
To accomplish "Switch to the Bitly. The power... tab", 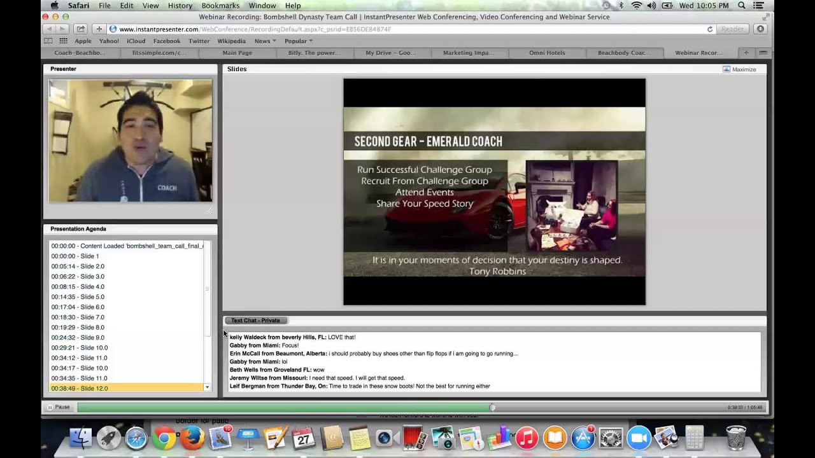I will click(313, 53).
